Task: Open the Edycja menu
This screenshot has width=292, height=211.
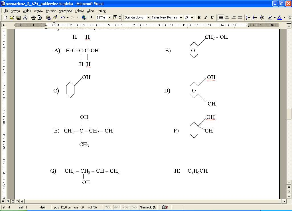Action: point(15,11)
